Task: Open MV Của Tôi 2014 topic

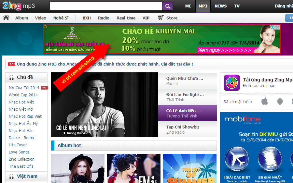Action: tap(24, 88)
